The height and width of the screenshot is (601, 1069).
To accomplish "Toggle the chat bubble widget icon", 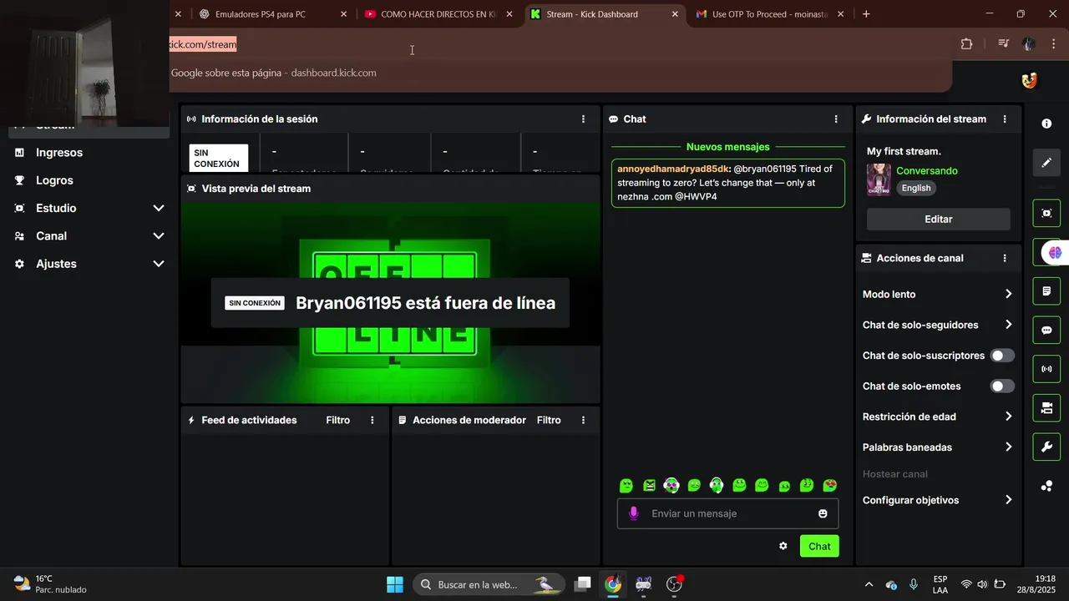I will (1046, 330).
